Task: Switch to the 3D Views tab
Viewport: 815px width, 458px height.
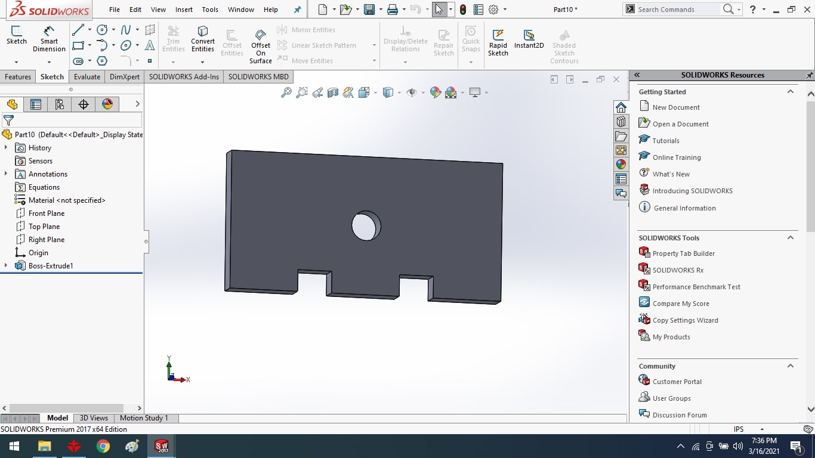Action: click(x=94, y=418)
